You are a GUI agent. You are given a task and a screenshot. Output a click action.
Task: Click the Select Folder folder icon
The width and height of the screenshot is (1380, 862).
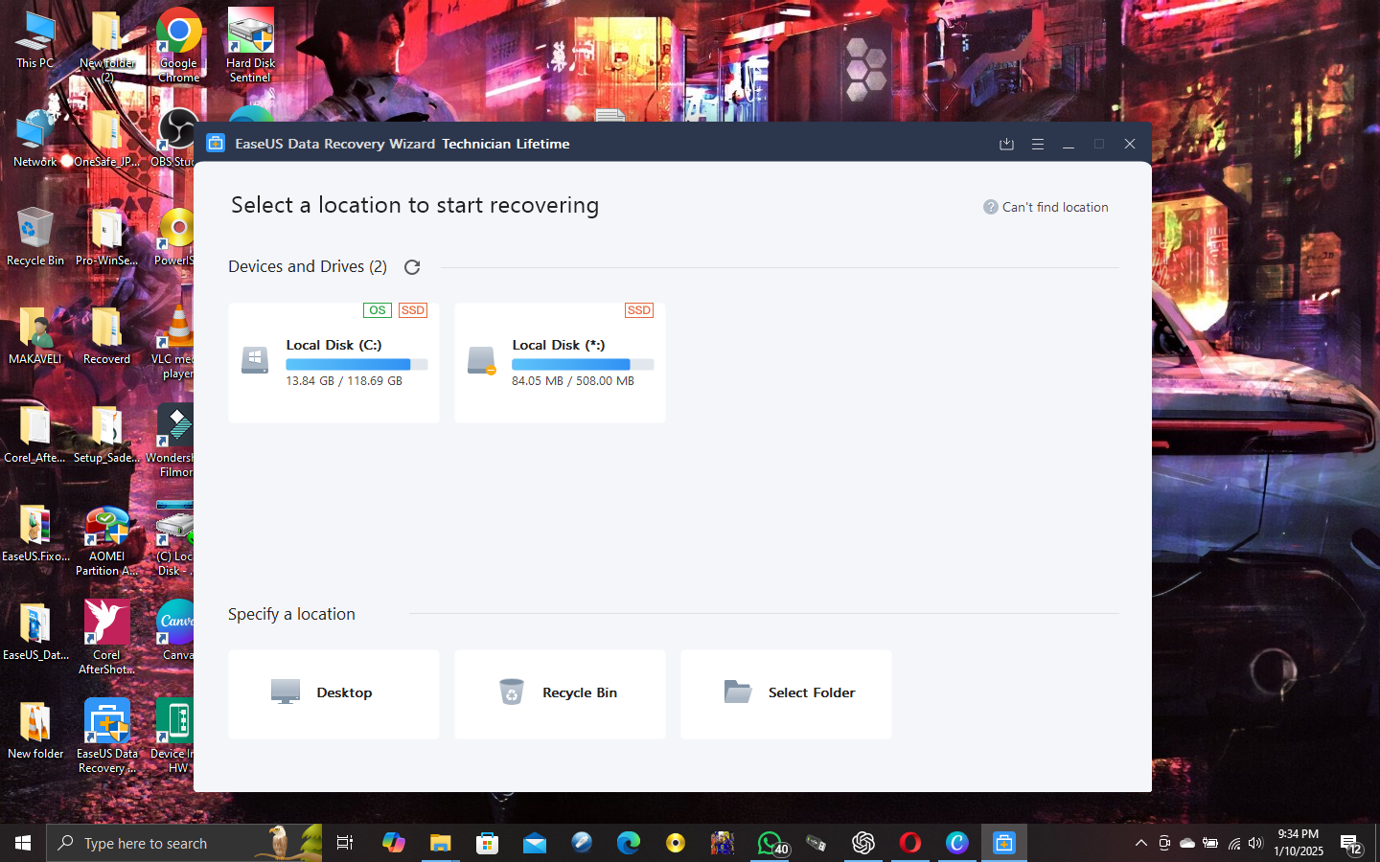point(738,692)
